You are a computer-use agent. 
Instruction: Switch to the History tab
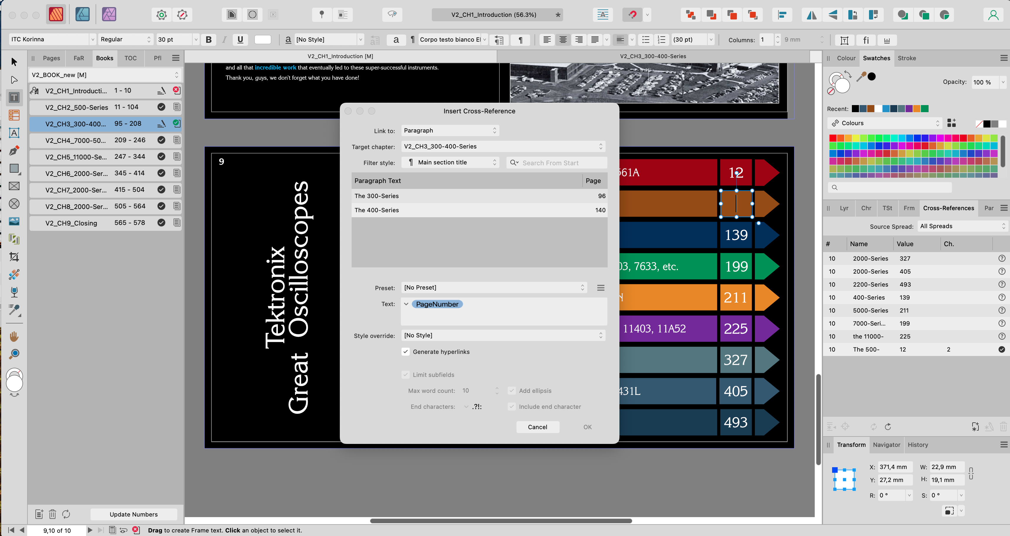pyautogui.click(x=917, y=445)
